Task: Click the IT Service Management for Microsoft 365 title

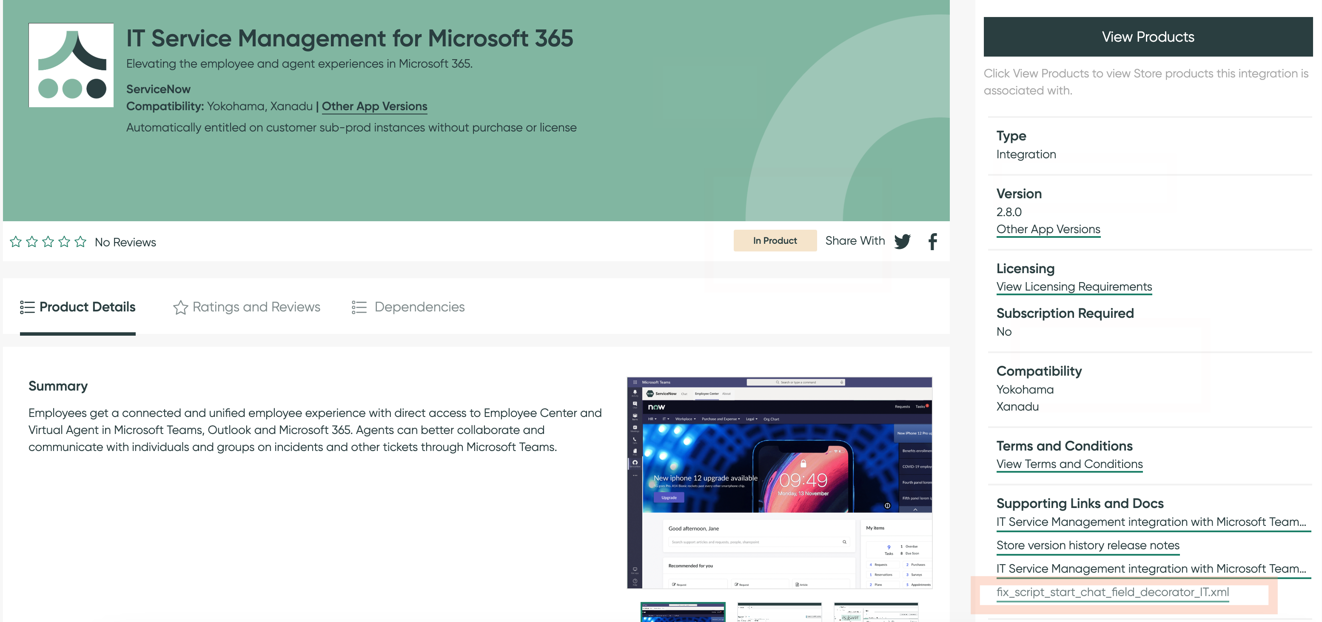Action: [x=350, y=38]
